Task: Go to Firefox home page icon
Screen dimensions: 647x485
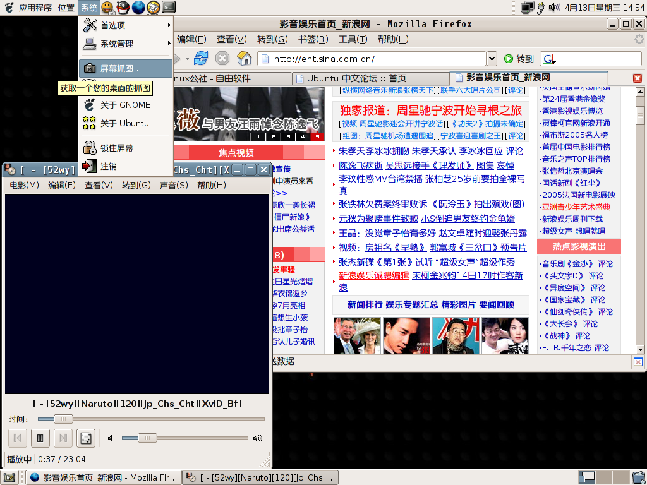Action: (244, 59)
